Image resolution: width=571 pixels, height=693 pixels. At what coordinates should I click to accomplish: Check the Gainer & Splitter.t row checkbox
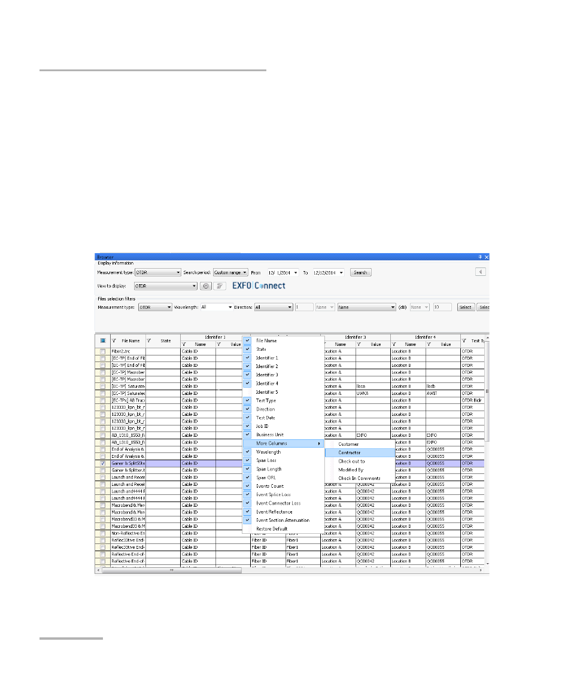103,471
